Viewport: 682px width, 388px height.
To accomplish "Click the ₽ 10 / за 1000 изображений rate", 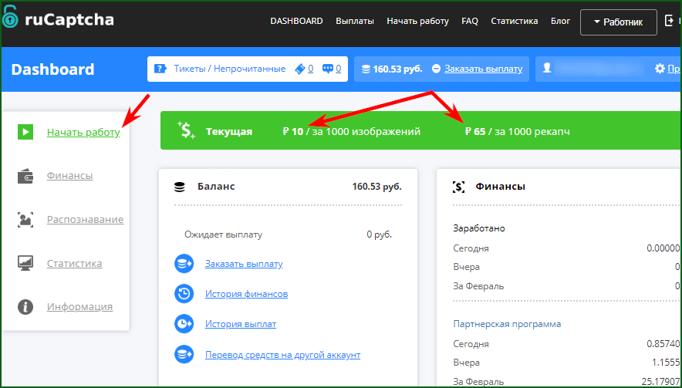I will (352, 131).
